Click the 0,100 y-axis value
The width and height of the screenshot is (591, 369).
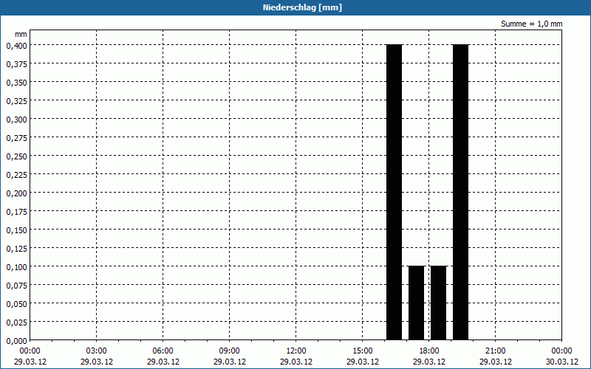[16, 267]
